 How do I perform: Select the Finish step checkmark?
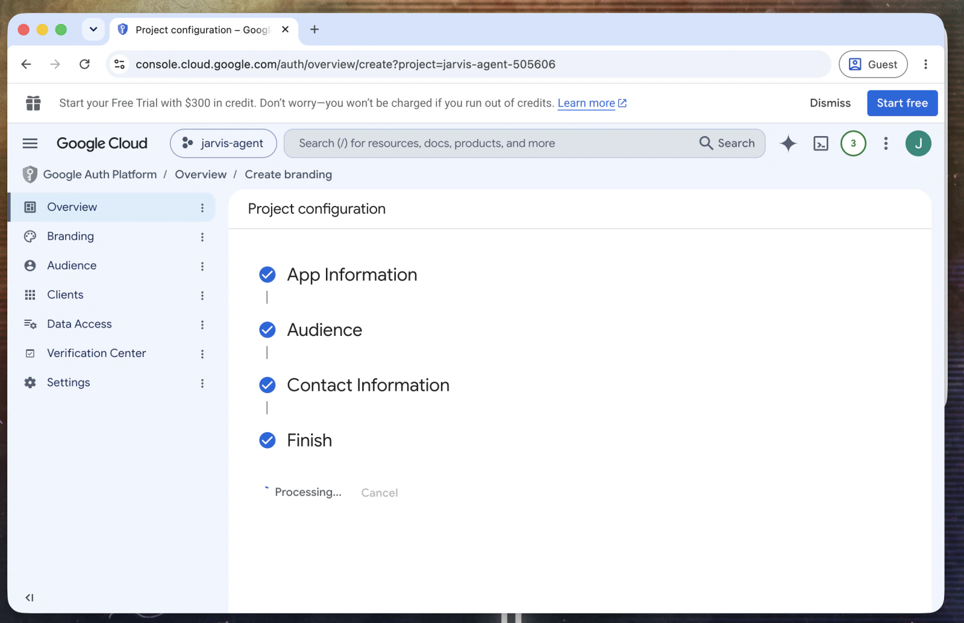tap(268, 441)
